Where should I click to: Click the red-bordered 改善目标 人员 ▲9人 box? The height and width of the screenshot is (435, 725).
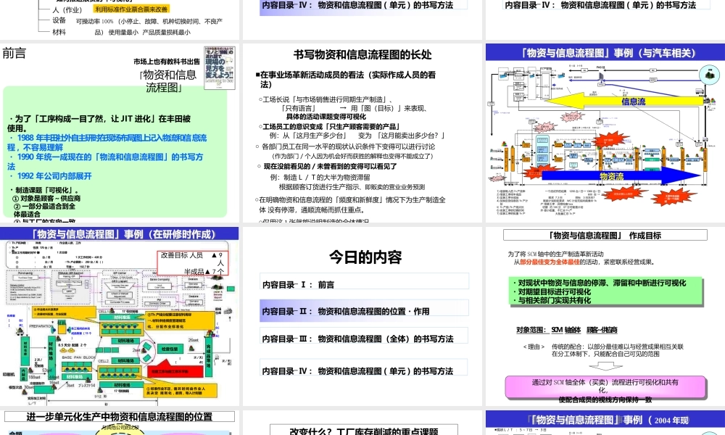click(192, 262)
